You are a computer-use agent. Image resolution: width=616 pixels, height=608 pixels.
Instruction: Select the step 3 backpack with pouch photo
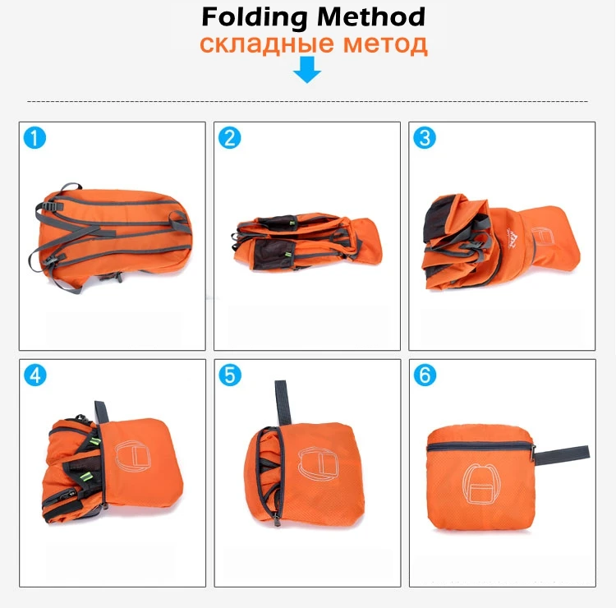pyautogui.click(x=501, y=242)
